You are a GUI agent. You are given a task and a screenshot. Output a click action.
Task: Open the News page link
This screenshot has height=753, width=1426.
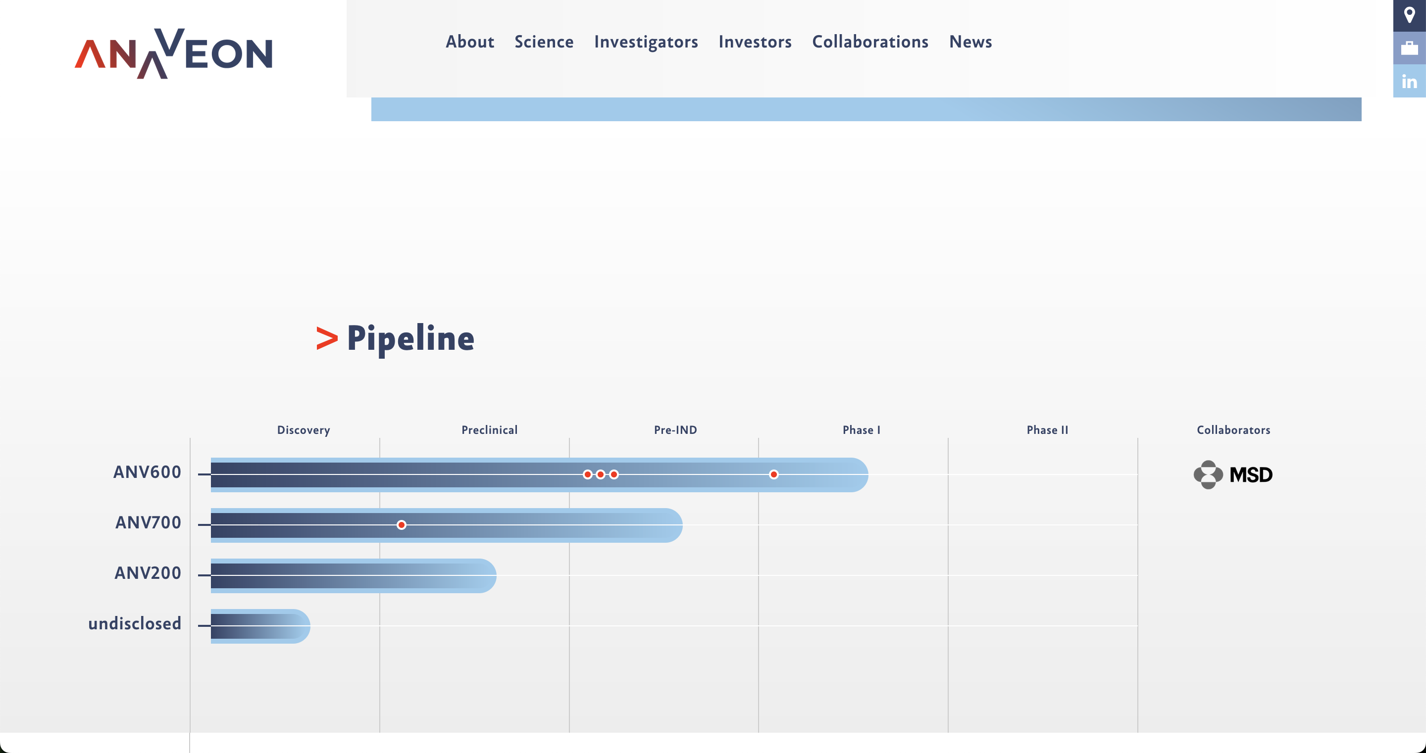tap(970, 42)
